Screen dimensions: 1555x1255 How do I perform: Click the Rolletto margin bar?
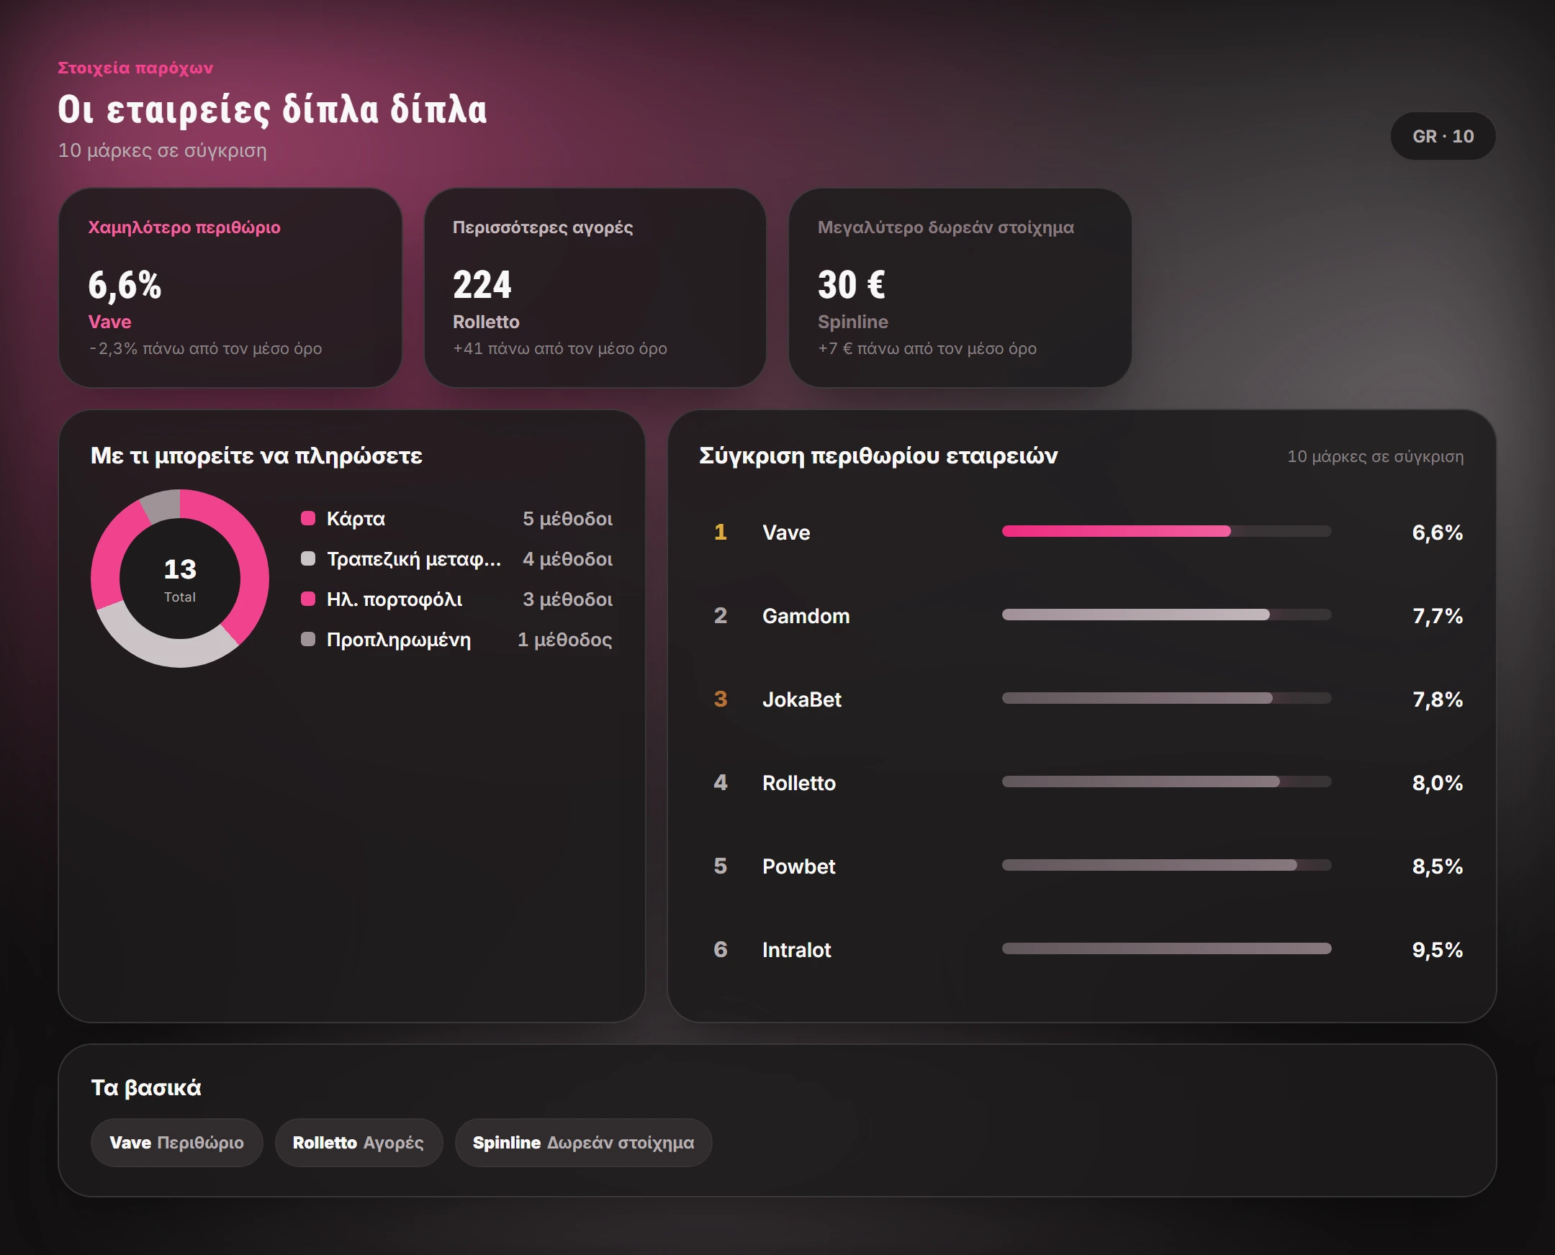click(1166, 781)
